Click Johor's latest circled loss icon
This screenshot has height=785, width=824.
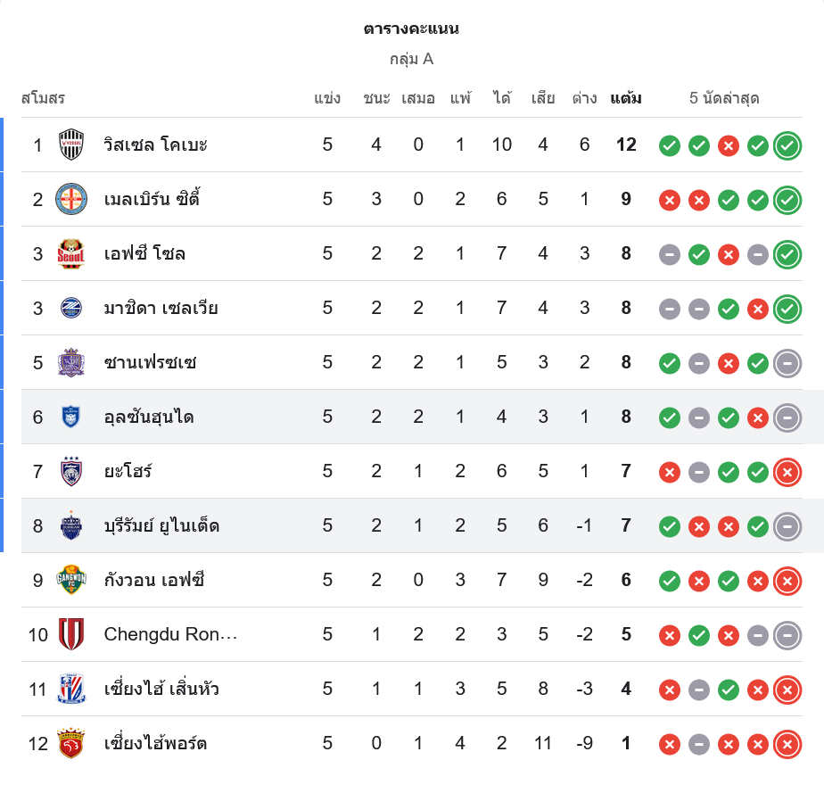tap(787, 472)
